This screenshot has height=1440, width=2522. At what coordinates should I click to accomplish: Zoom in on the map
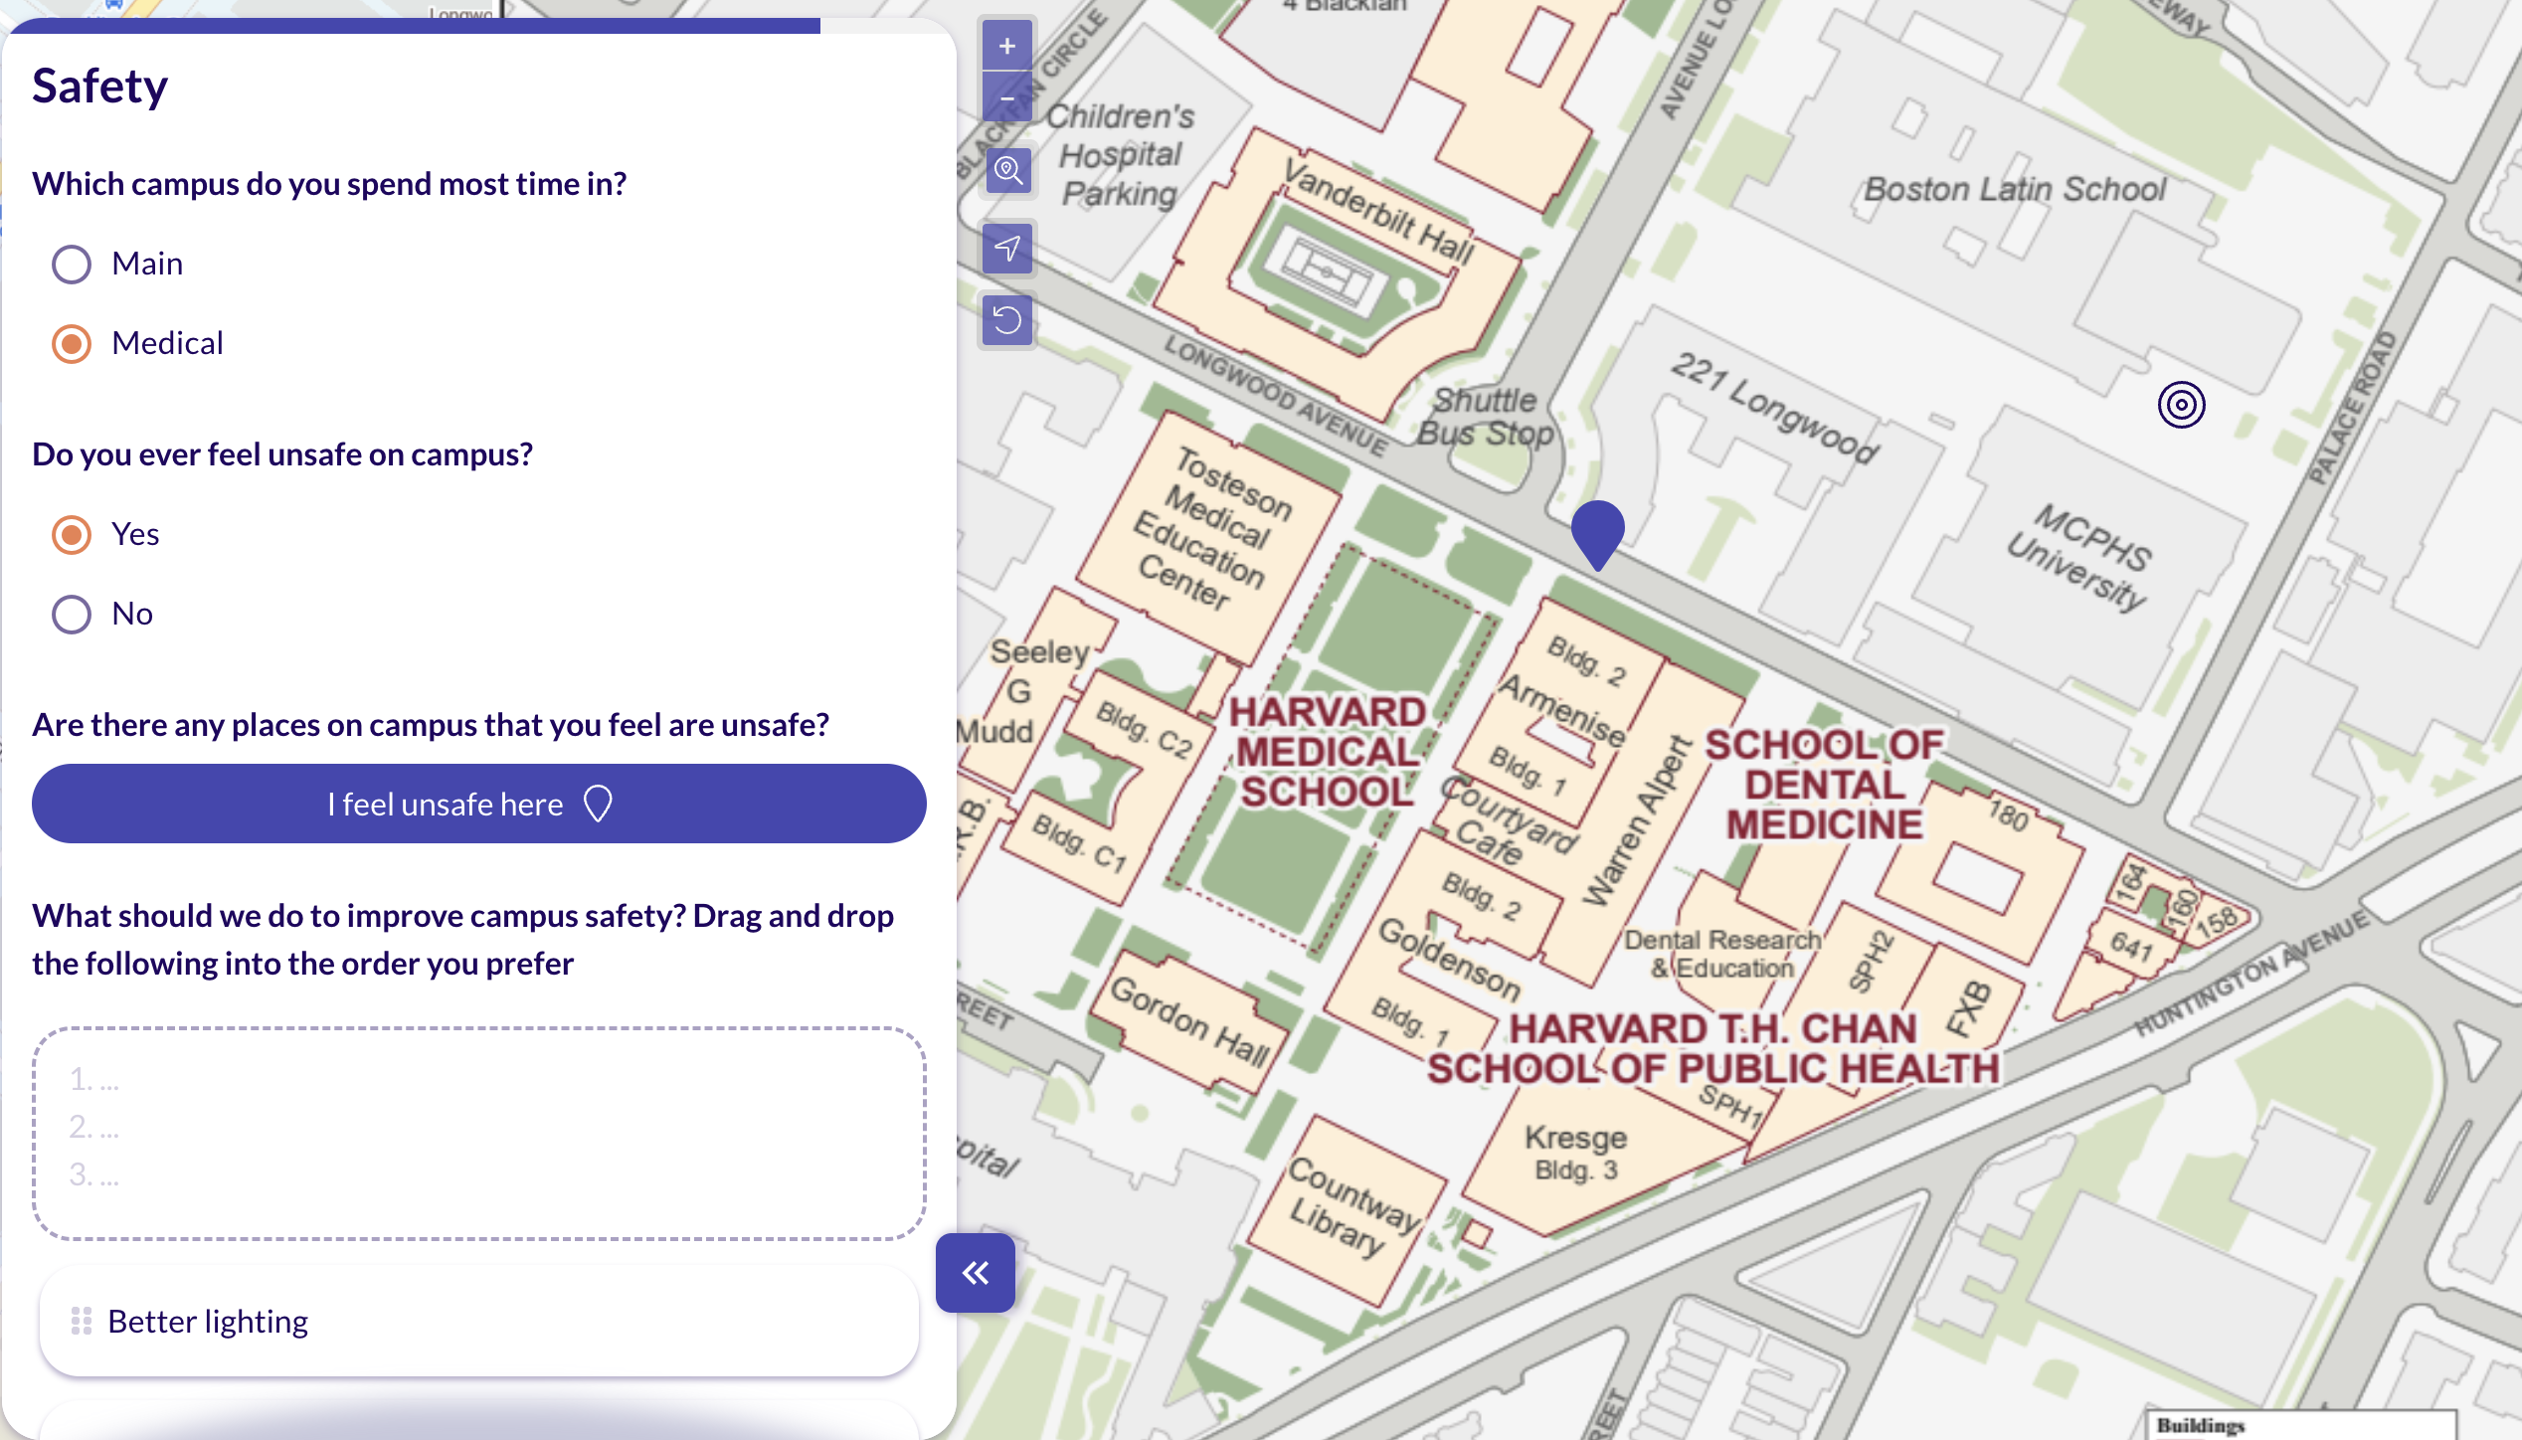click(1007, 46)
